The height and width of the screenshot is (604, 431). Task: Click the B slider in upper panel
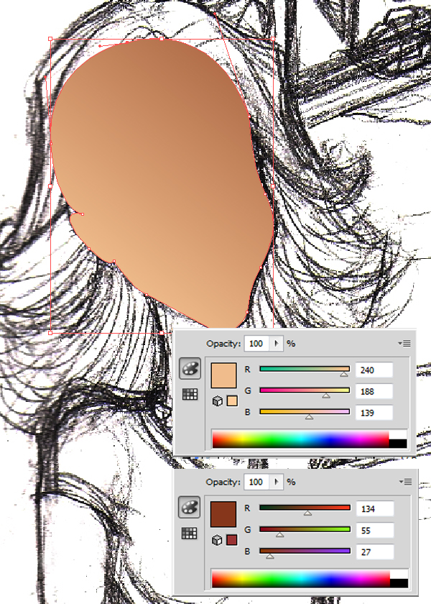305,412
